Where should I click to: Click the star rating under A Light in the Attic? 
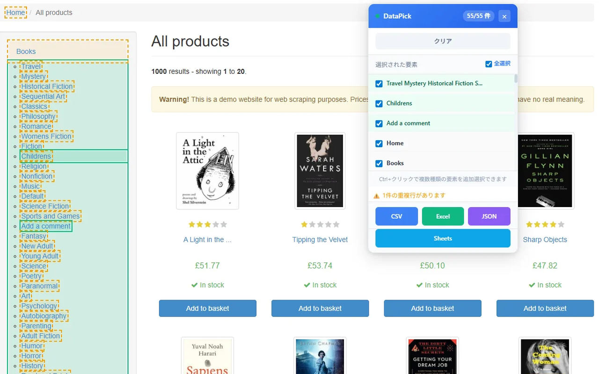click(x=207, y=224)
